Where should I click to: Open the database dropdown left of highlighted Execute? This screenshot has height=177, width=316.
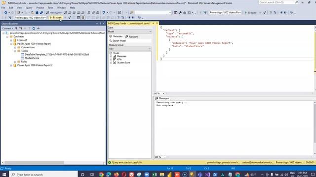(x=30, y=18)
